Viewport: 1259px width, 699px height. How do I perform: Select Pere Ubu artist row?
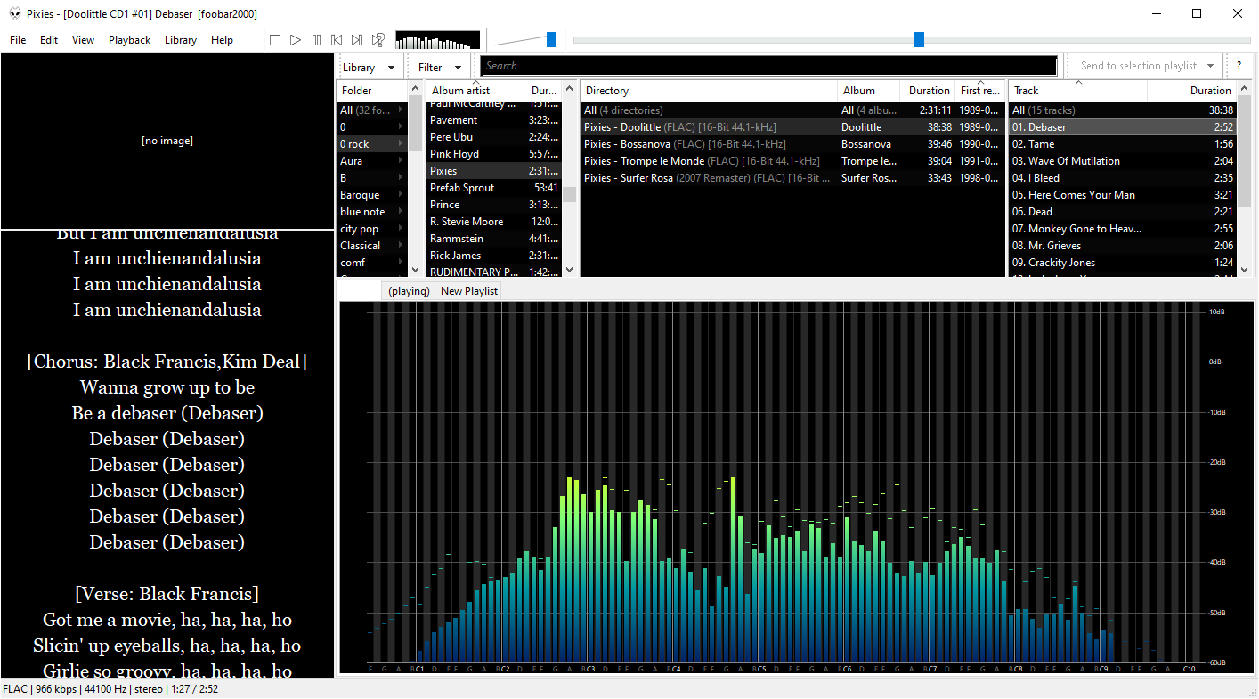click(x=494, y=137)
